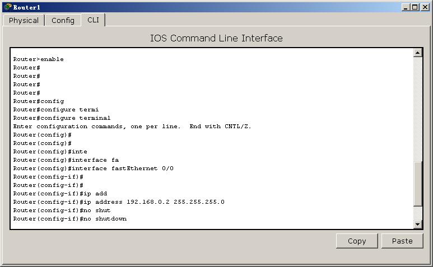This screenshot has height=267, width=433.
Task: Click the scrollbar down arrow
Action: pyautogui.click(x=417, y=224)
